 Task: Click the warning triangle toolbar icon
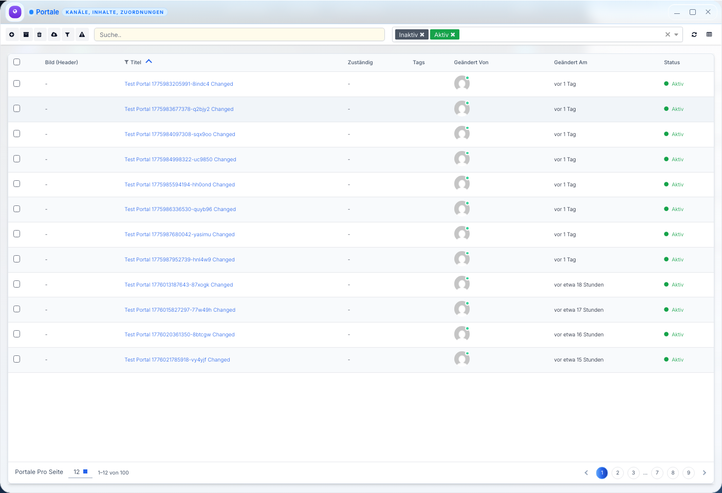(82, 34)
